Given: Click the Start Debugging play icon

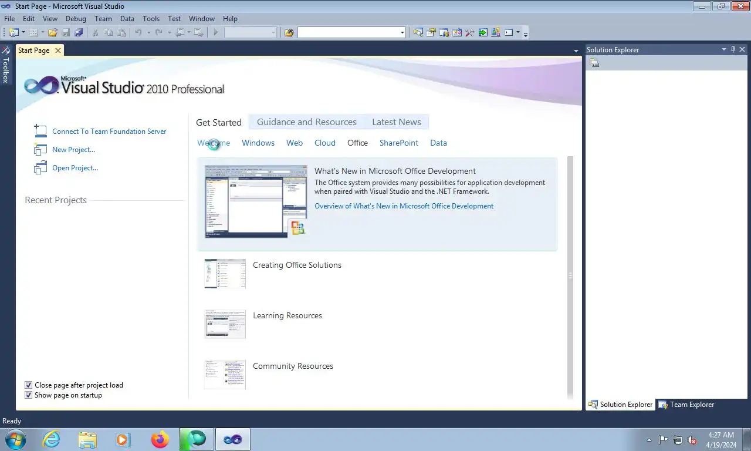Looking at the screenshot, I should point(216,33).
